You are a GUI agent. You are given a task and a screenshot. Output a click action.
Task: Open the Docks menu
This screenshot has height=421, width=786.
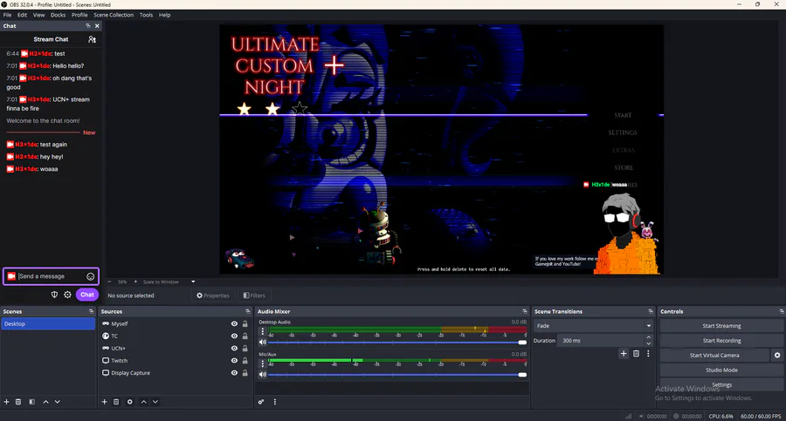click(x=59, y=15)
